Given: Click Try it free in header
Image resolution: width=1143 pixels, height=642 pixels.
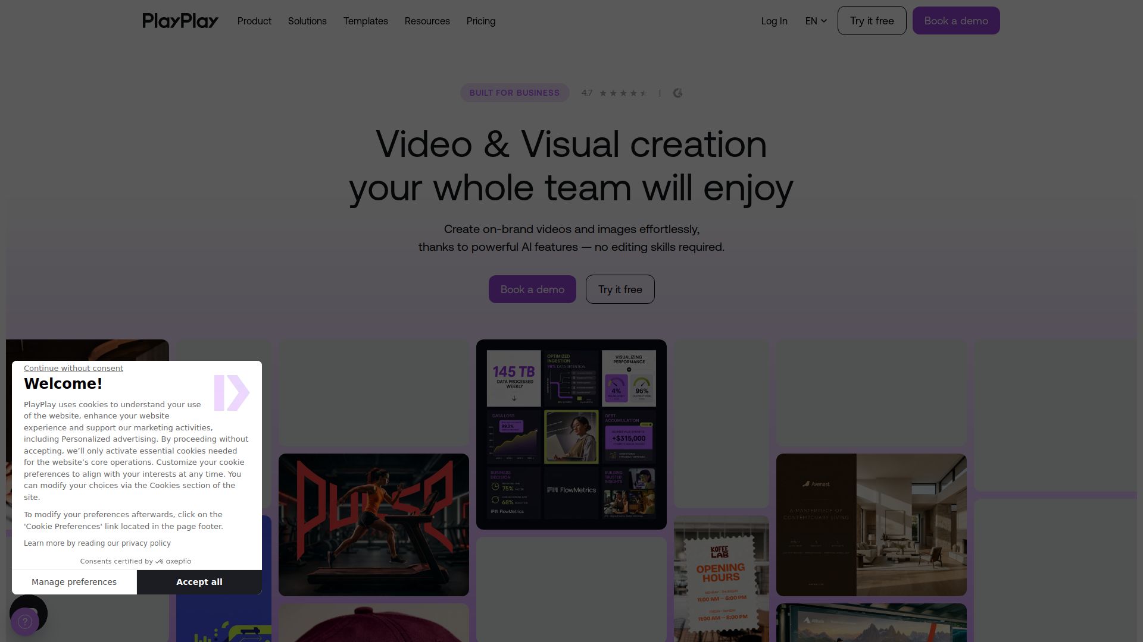Looking at the screenshot, I should 872,21.
